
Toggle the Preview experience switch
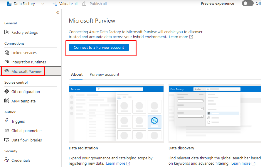pos(247,4)
